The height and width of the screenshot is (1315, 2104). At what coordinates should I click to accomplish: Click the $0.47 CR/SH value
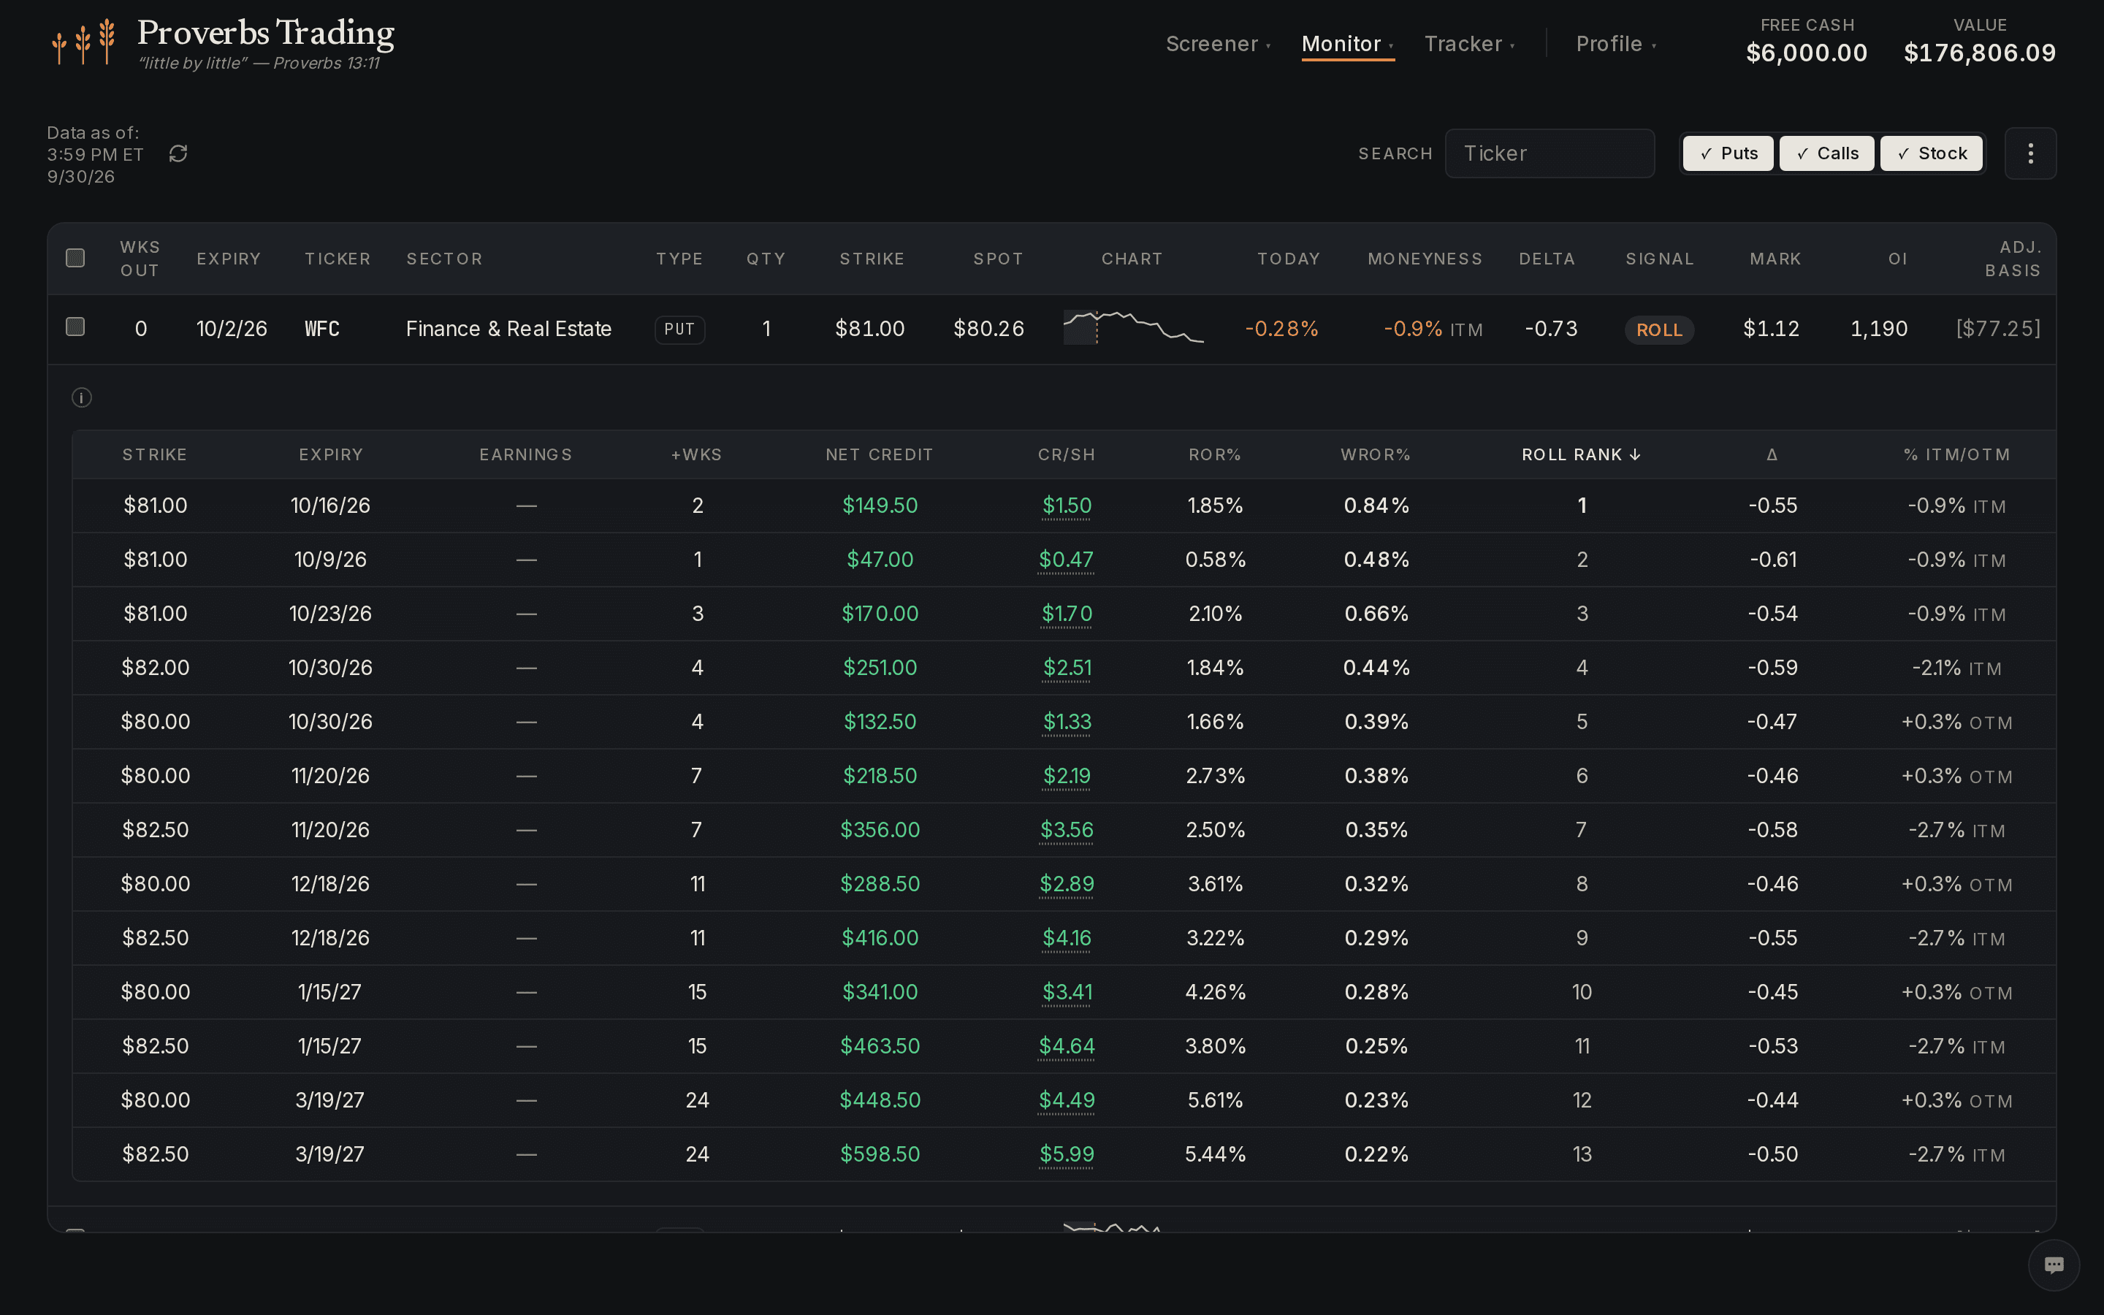coord(1067,560)
